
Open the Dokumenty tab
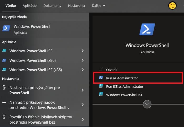[x=52, y=5]
